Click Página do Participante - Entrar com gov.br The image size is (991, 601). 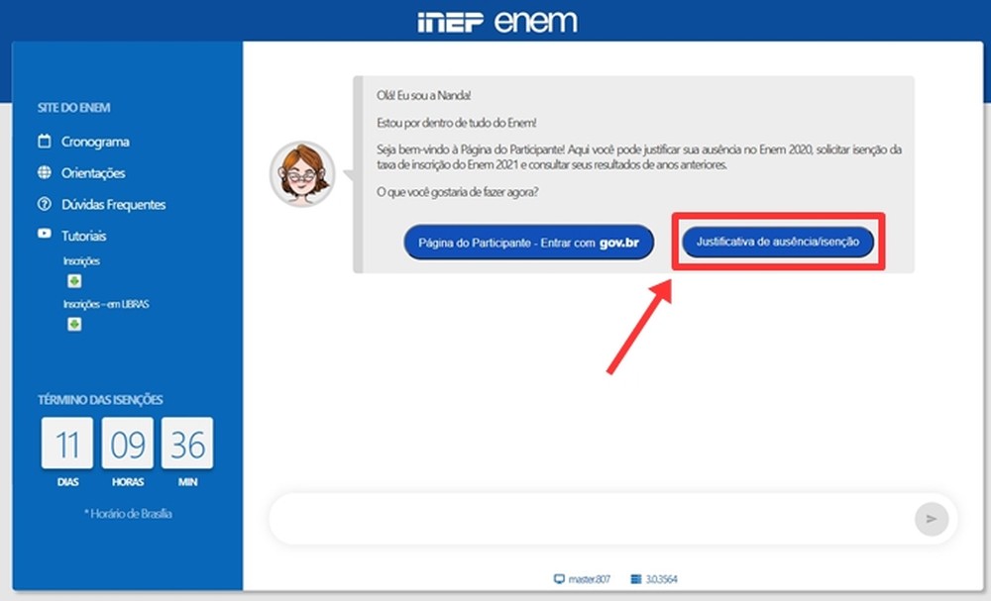(x=529, y=243)
